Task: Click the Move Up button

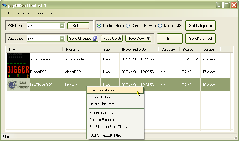Action: [112, 39]
